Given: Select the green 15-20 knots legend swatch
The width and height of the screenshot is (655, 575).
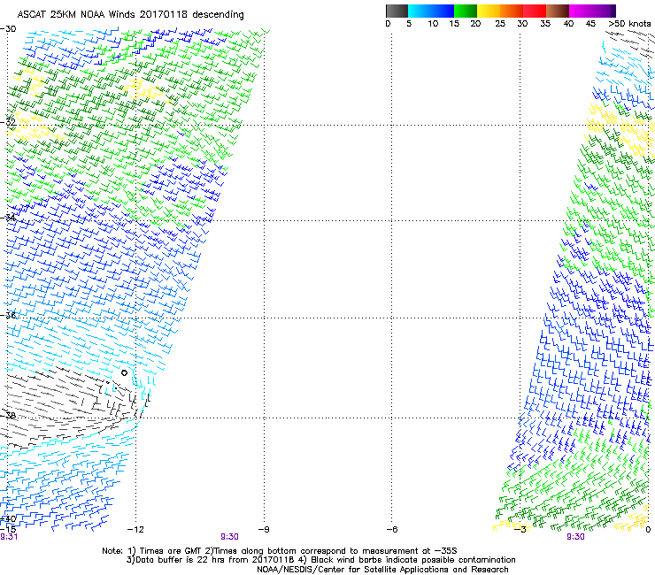Looking at the screenshot, I should tap(466, 11).
